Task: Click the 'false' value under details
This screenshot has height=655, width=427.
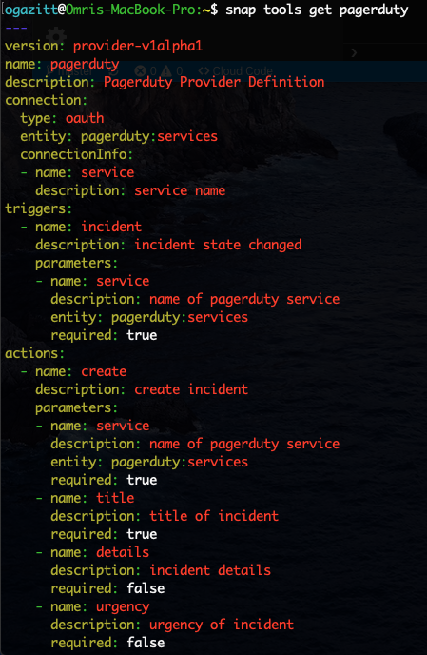Action: [146, 588]
